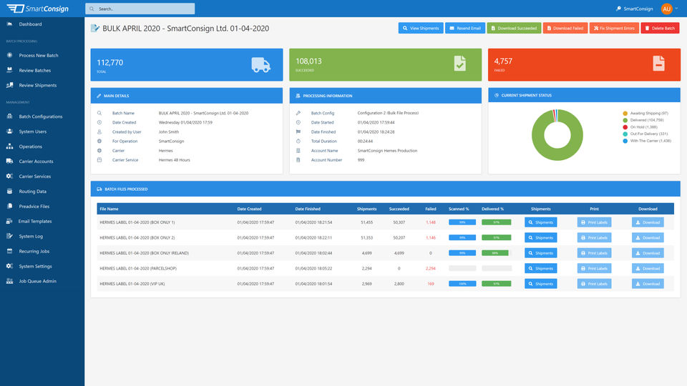The width and height of the screenshot is (687, 386).
Task: Click the Job Queue Admin icon
Action: coord(9,281)
